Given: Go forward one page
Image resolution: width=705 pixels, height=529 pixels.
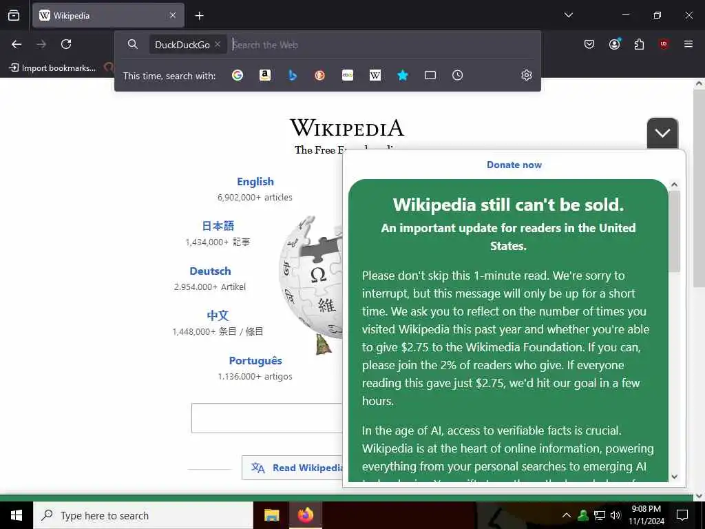Looking at the screenshot, I should point(41,44).
